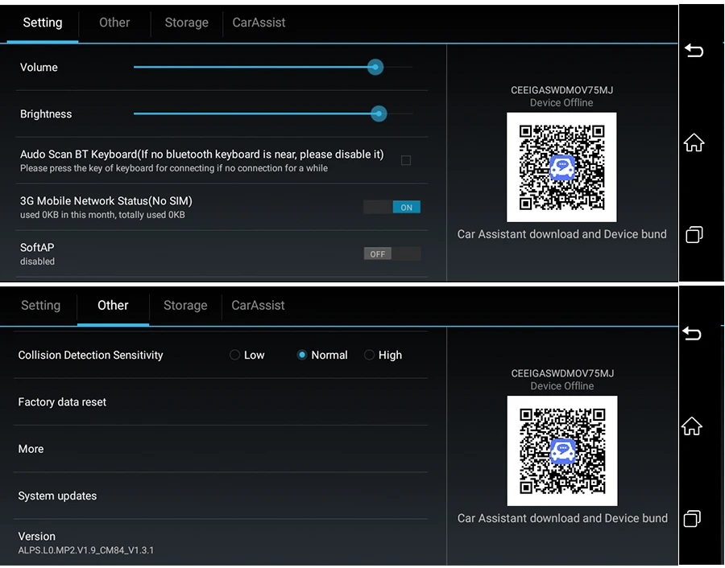This screenshot has height=568, width=725.
Task: Switch to Setting tab in lower screen
Action: pos(41,305)
